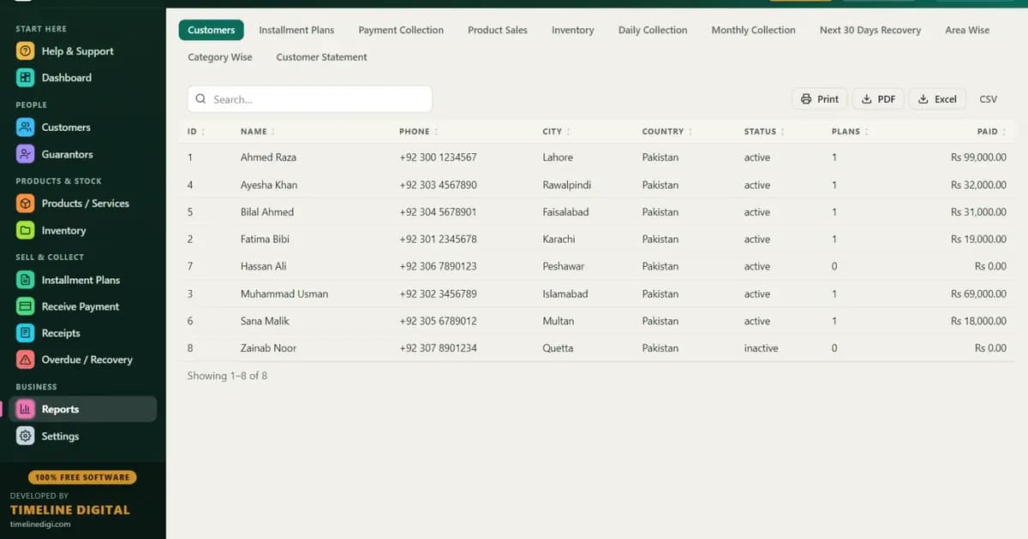Open Guarantors page in sidebar
Viewport: 1028px width, 539px height.
pyautogui.click(x=83, y=155)
